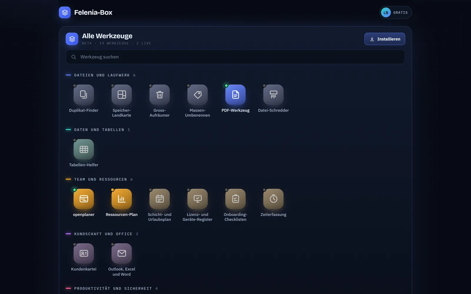Focus the Werkzeug suchen search field
471x294 pixels.
pos(235,57)
